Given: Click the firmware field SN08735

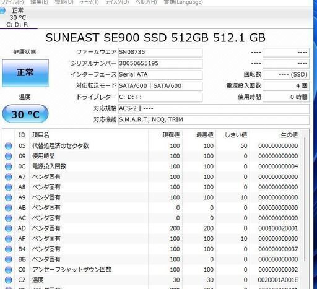Looking at the screenshot, I should [x=160, y=52].
